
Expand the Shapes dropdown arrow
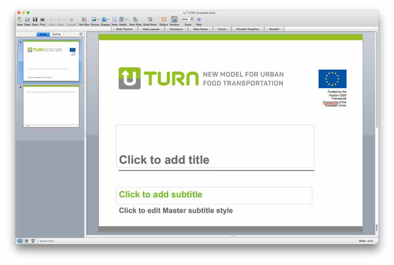click(109, 20)
